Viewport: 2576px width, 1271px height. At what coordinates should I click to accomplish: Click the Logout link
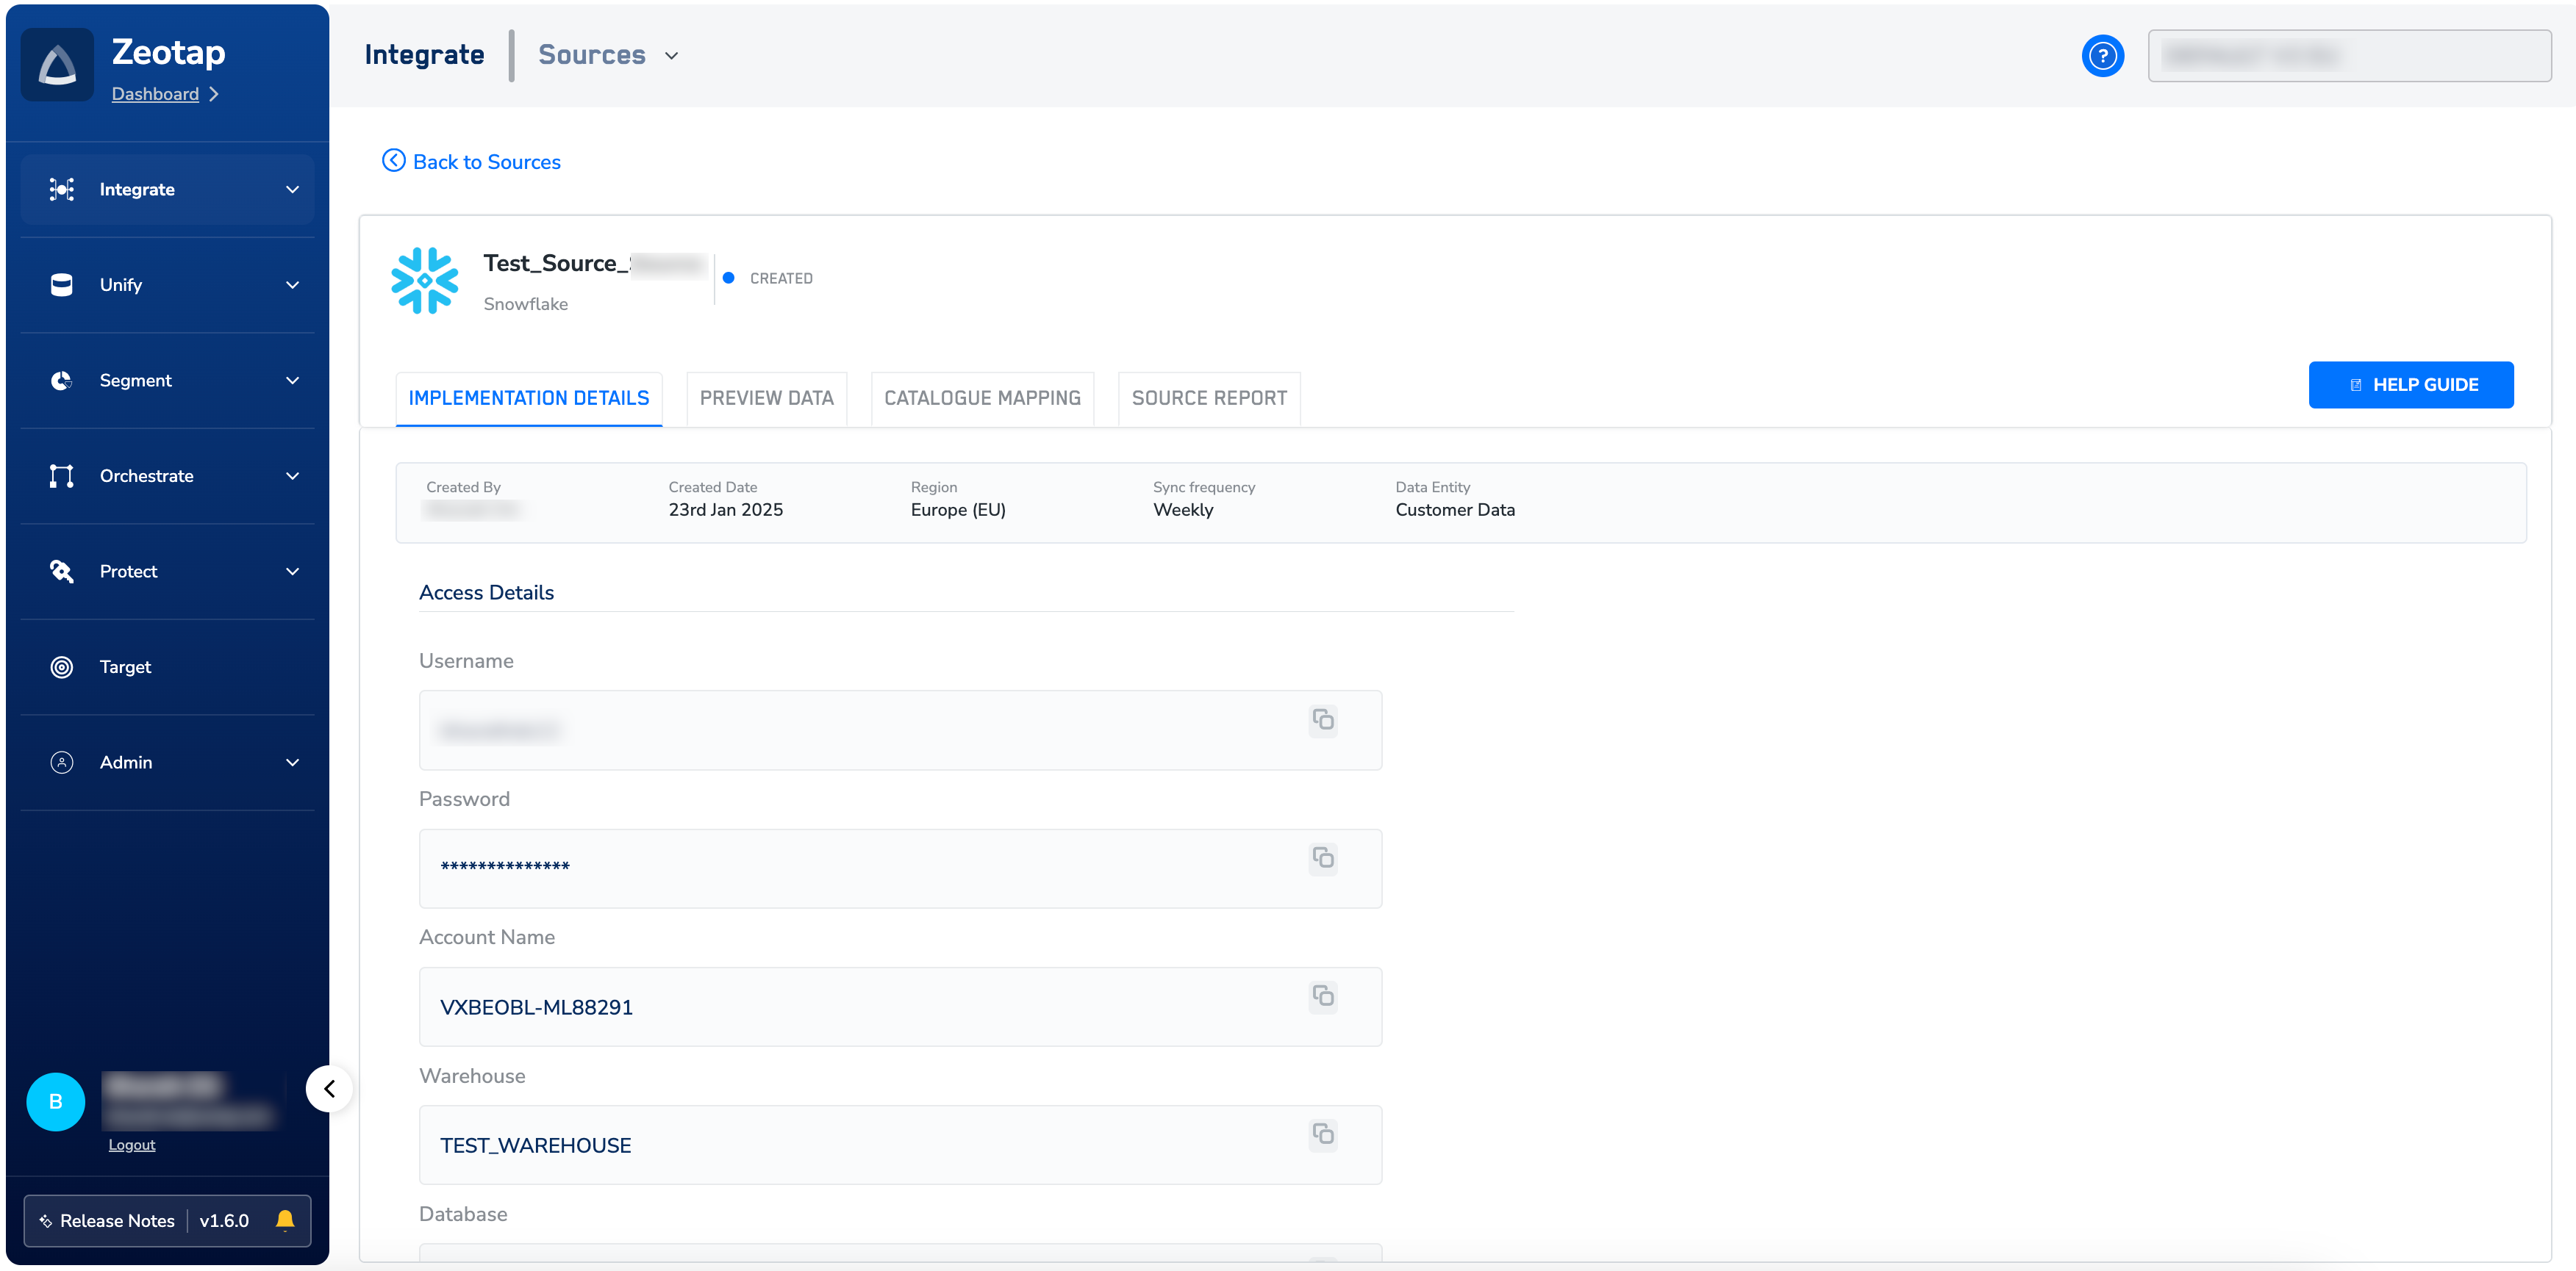pos(132,1145)
